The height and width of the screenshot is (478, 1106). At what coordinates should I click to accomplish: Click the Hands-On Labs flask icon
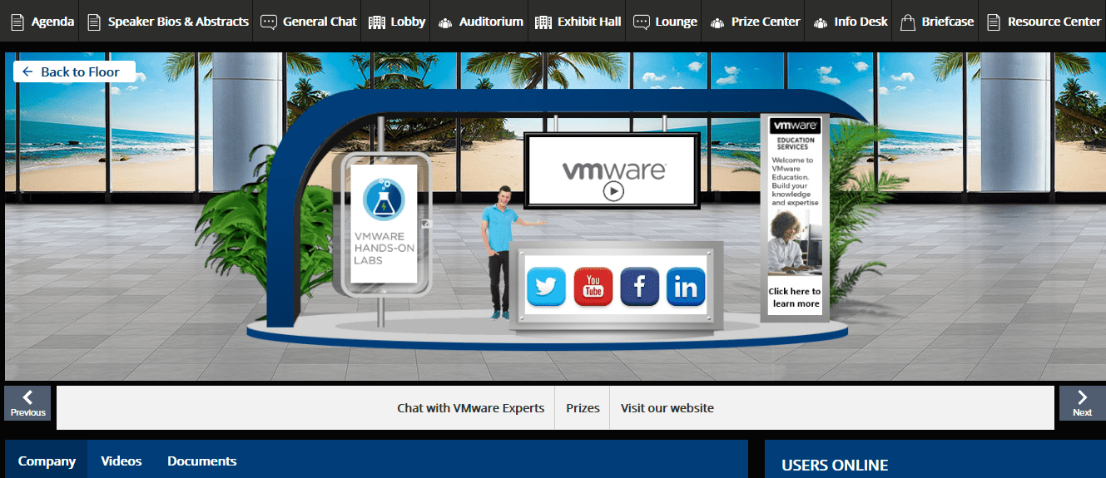coord(383,200)
